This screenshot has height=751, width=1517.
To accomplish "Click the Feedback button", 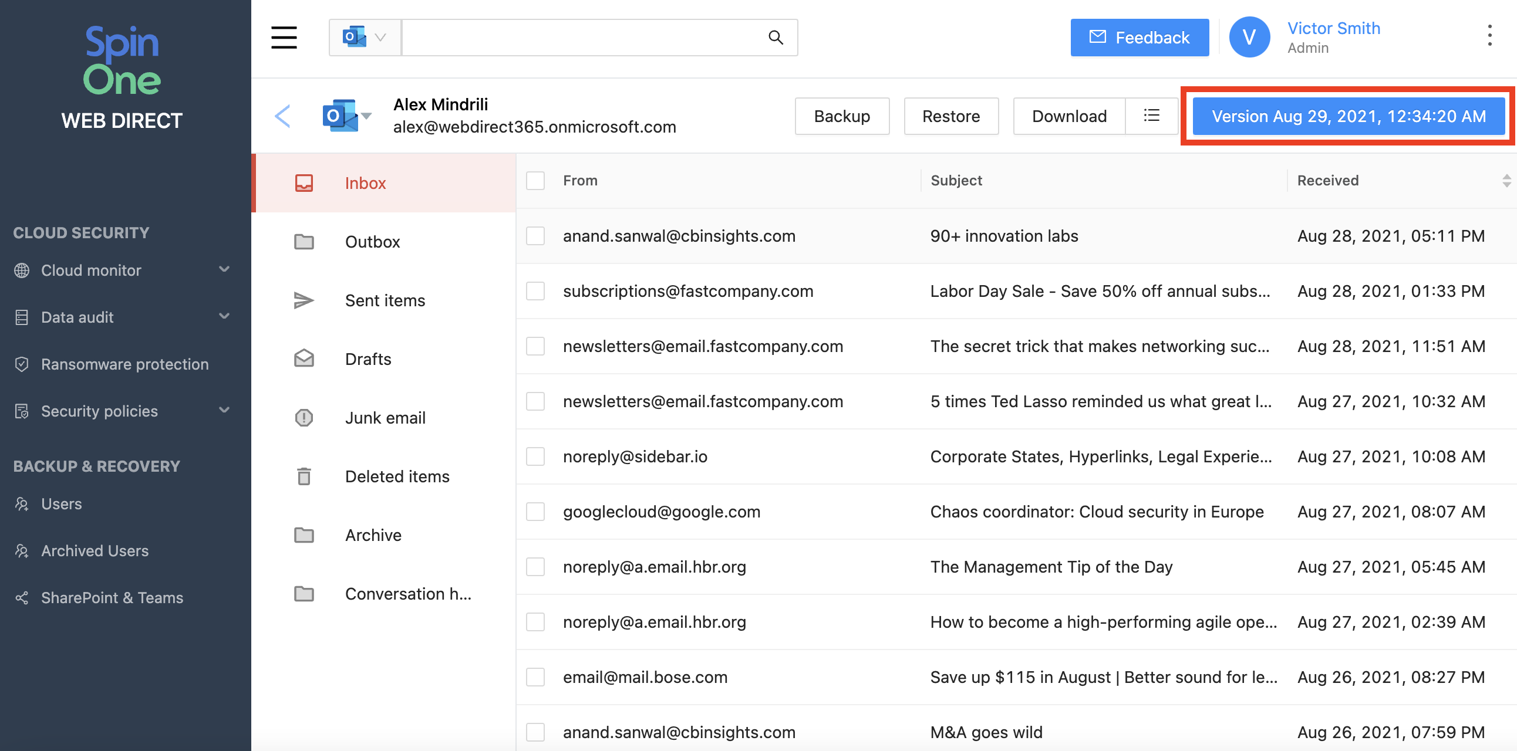I will (1139, 38).
